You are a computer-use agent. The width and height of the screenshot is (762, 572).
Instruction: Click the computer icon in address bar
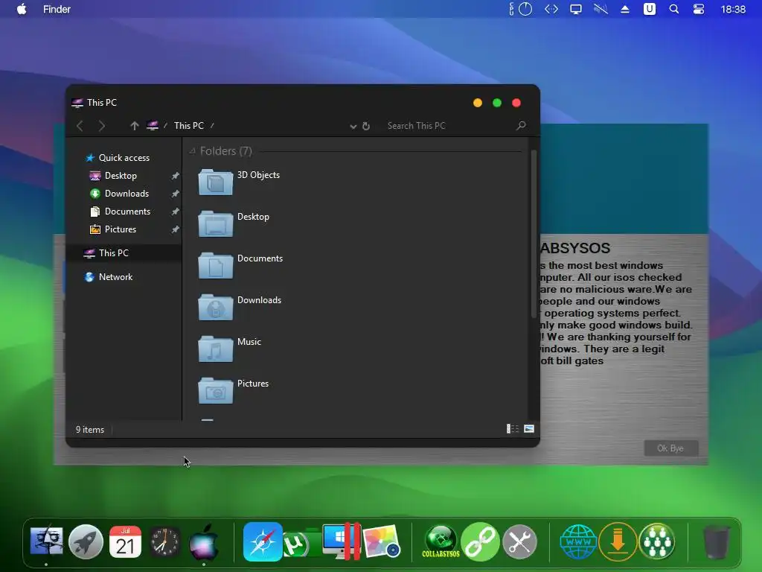pyautogui.click(x=153, y=125)
